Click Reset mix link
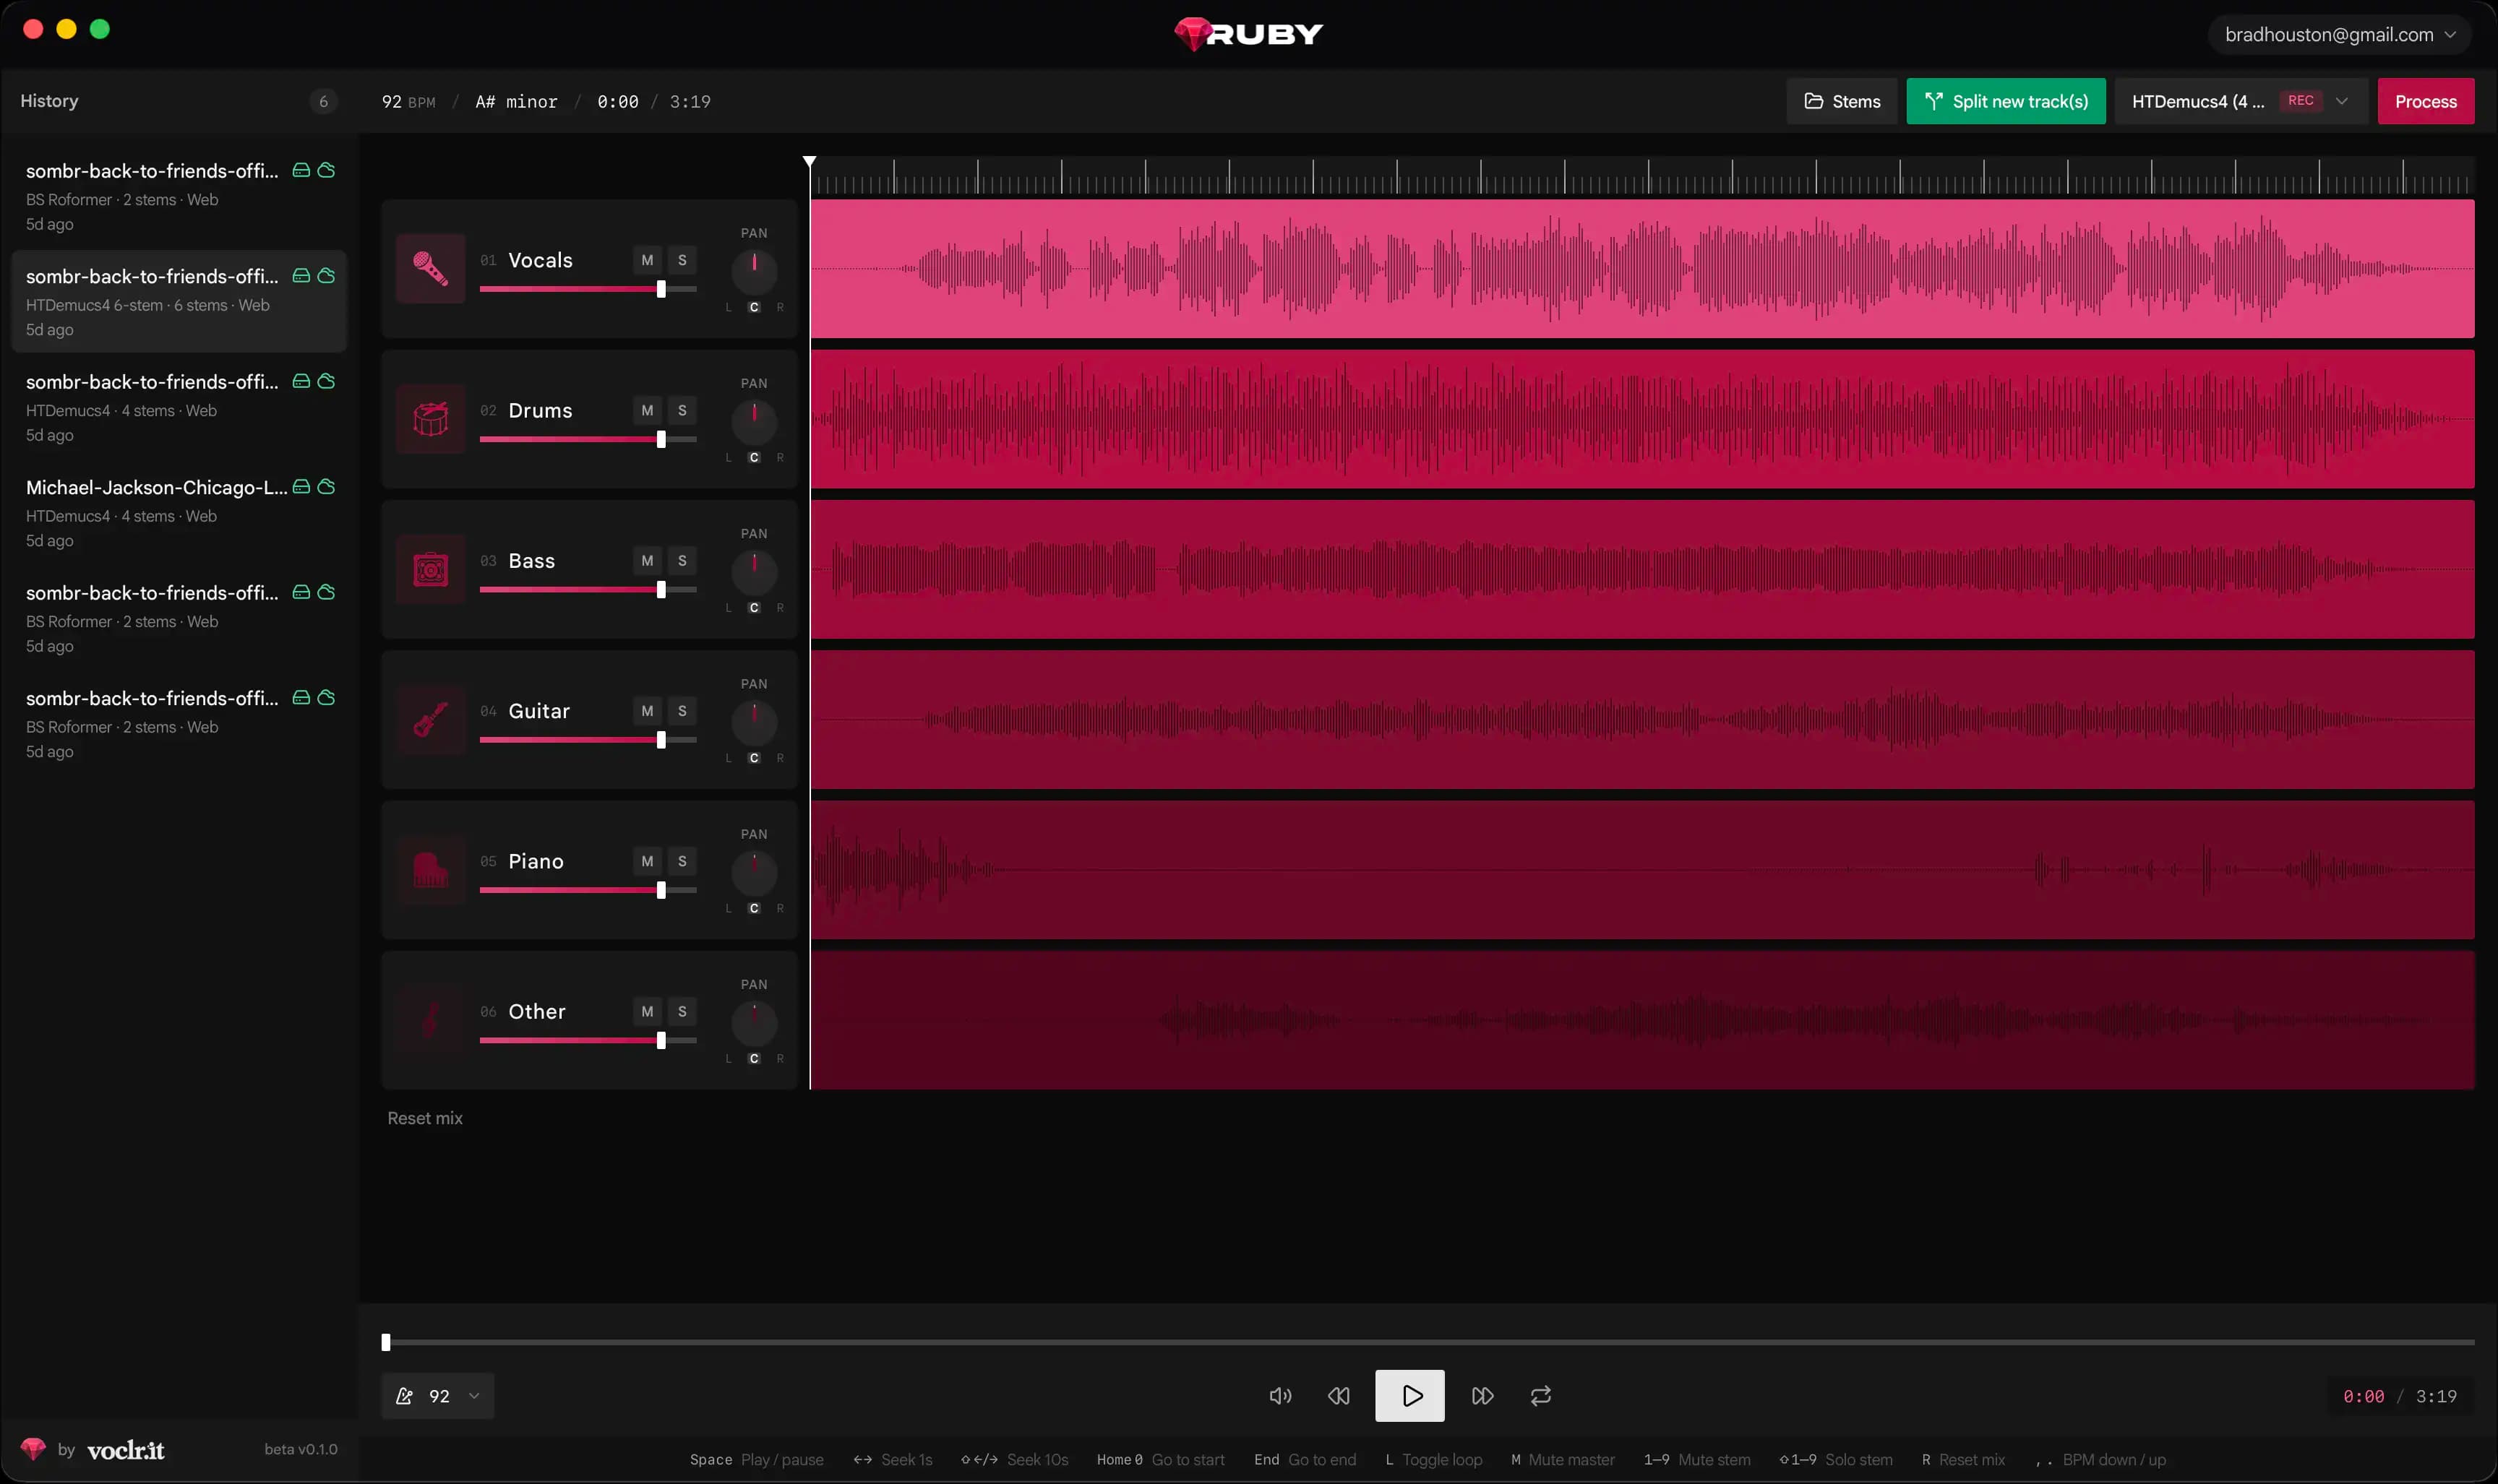Screen dimensions: 2498x1484 (425, 1118)
